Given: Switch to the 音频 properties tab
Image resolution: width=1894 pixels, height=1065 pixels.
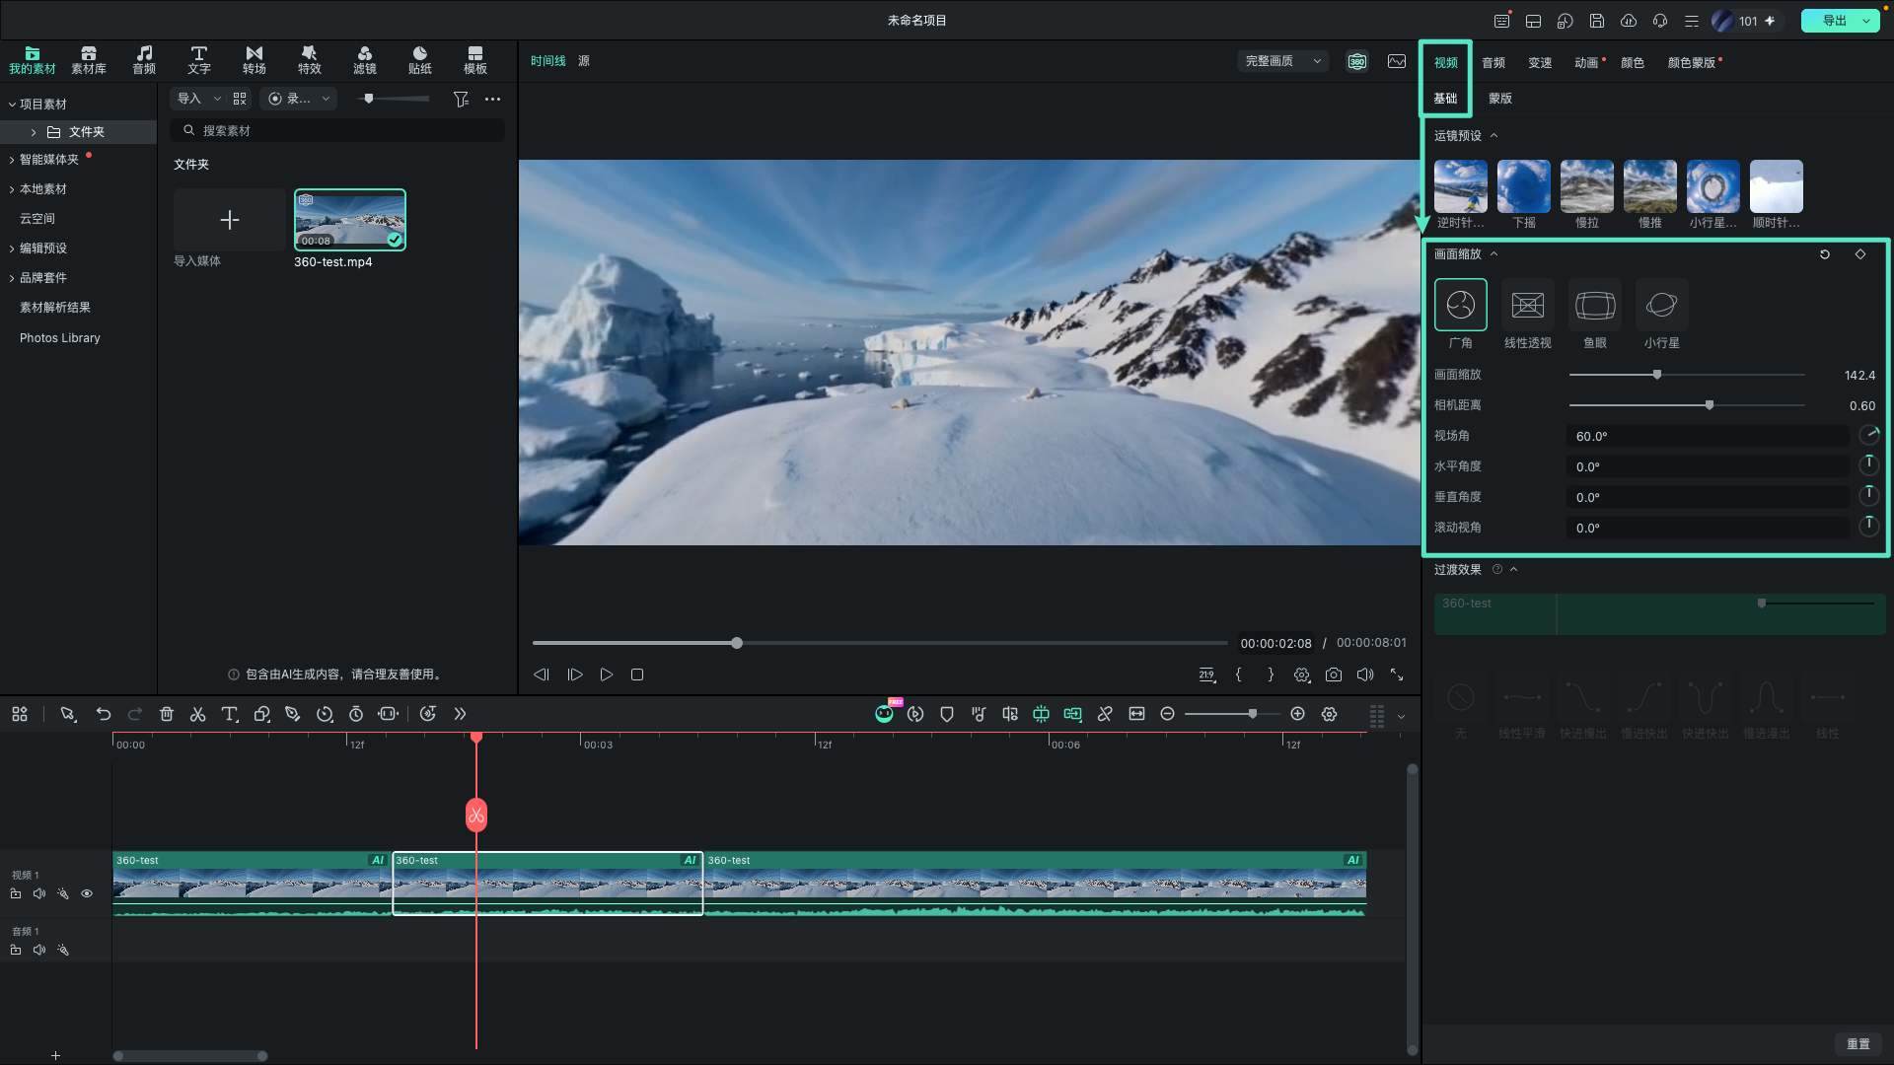Looking at the screenshot, I should [1493, 62].
